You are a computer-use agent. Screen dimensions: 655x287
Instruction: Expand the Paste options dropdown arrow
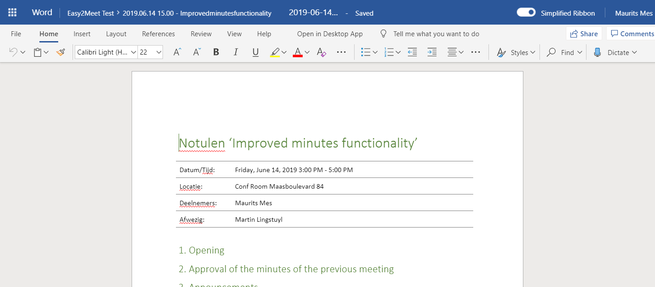pyautogui.click(x=46, y=52)
